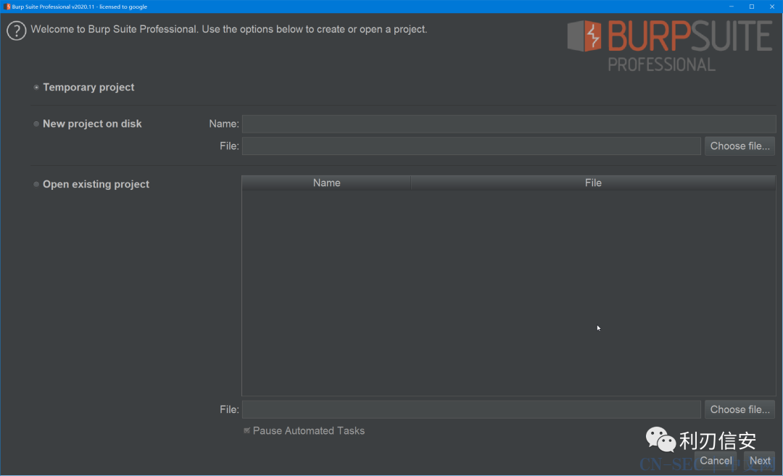Click the existing project File input field
This screenshot has height=476, width=783.
pyautogui.click(x=471, y=409)
